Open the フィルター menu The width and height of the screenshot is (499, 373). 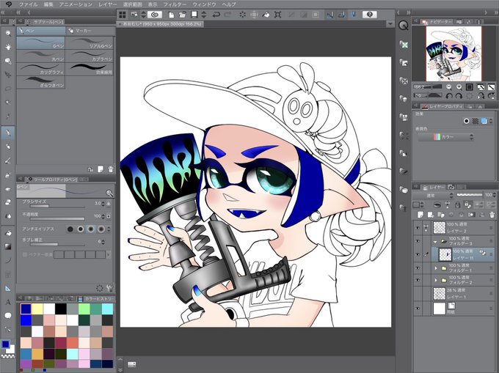click(175, 4)
